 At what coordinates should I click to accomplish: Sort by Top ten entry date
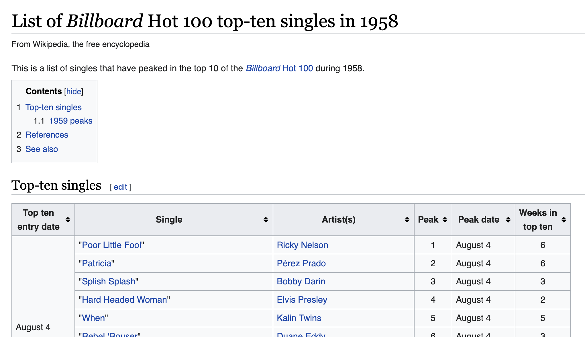click(x=68, y=219)
